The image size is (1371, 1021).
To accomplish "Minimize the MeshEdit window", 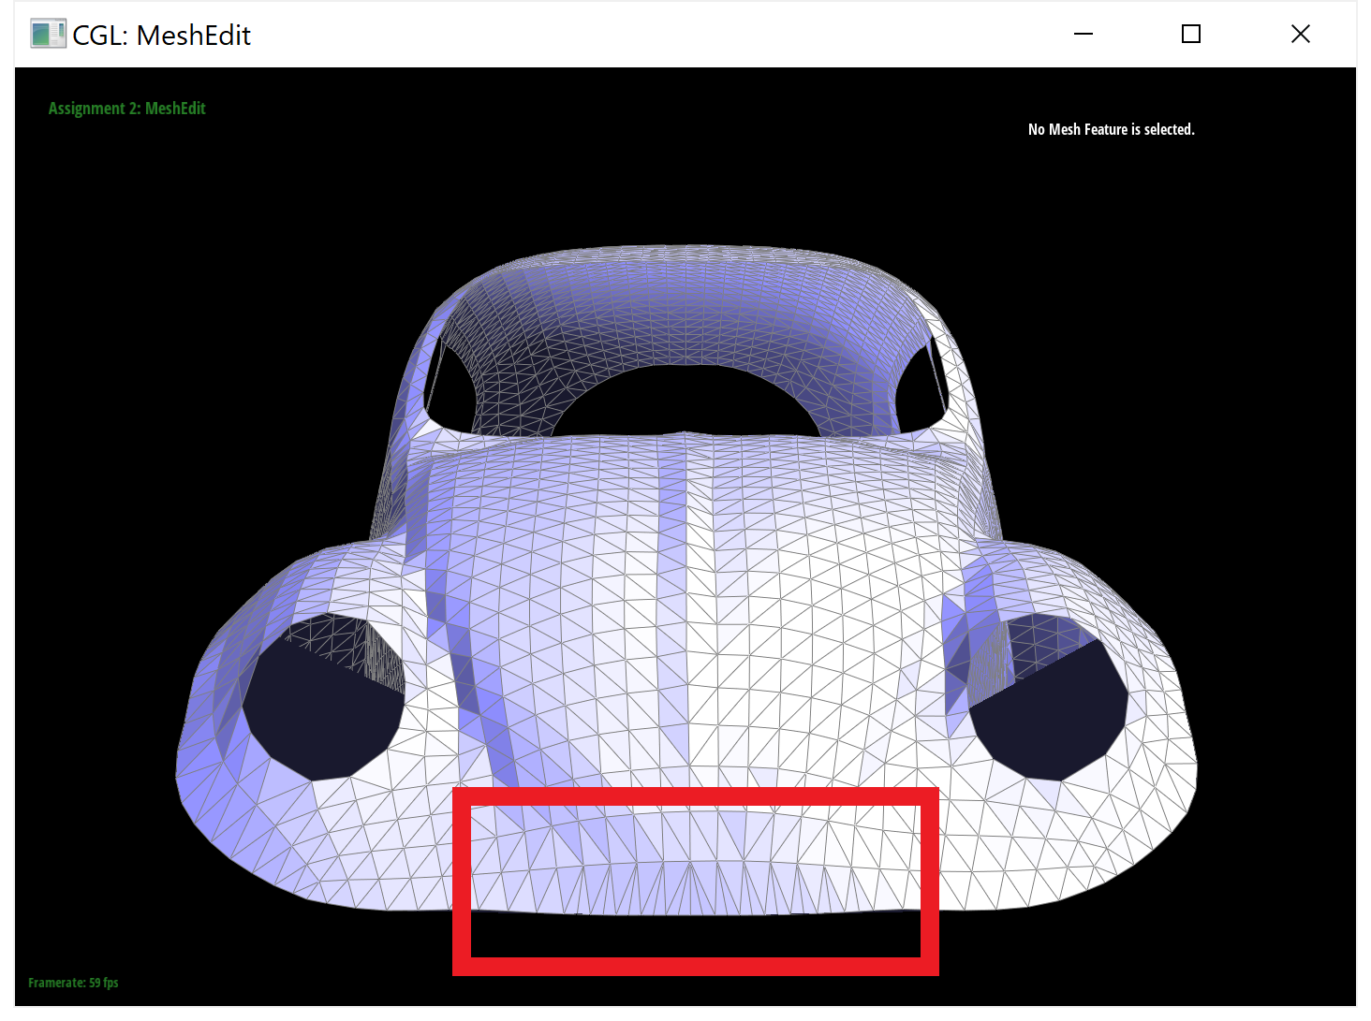I will [x=1084, y=34].
